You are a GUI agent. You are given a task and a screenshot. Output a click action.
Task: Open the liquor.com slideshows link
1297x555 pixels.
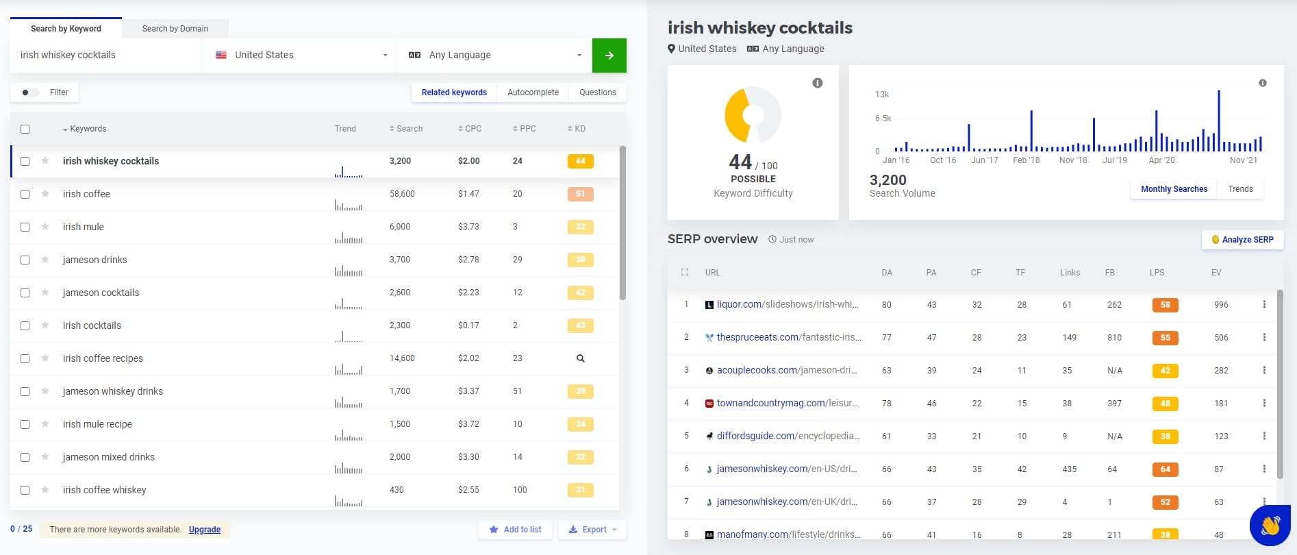pyautogui.click(x=787, y=304)
